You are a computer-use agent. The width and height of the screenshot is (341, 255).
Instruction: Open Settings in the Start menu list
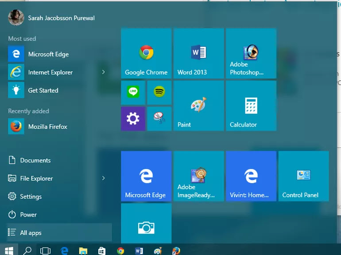[59, 196]
